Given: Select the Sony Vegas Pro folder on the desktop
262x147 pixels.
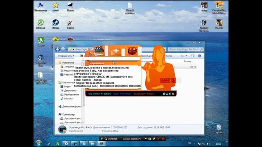Looking at the screenshot, I should 41,78.
